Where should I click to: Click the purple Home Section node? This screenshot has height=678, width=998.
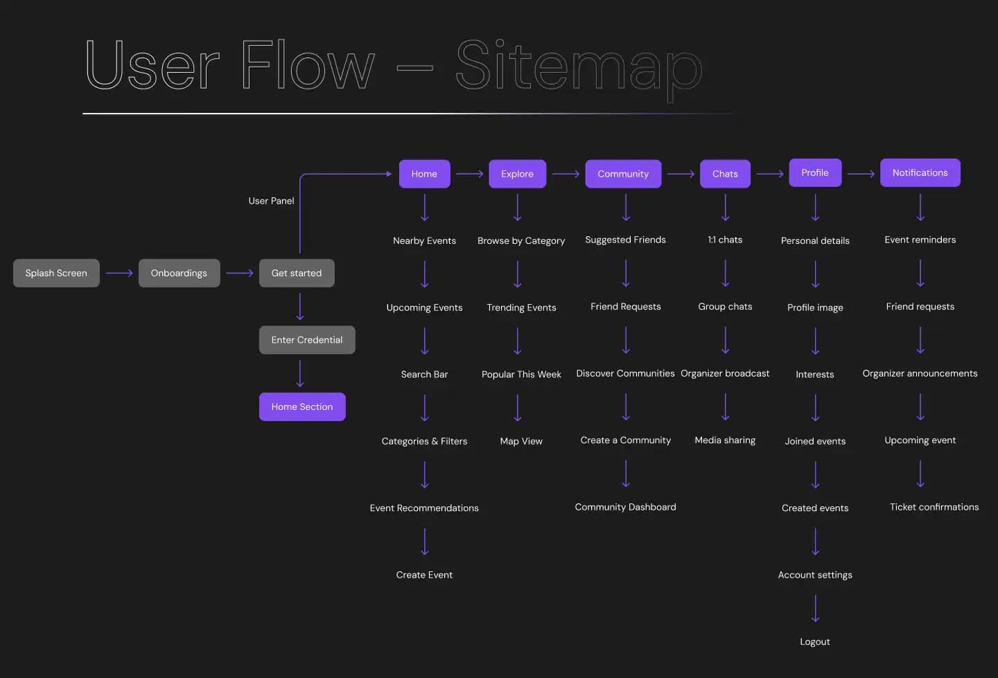tap(302, 407)
